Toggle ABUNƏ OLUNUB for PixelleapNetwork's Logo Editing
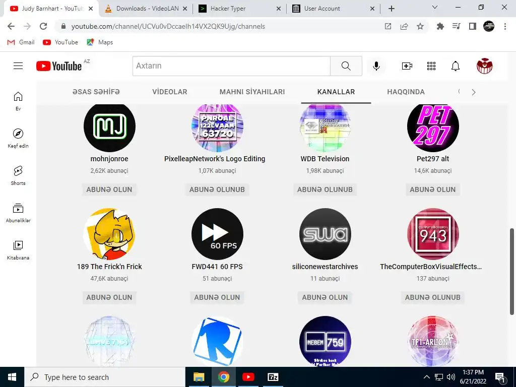 [217, 189]
